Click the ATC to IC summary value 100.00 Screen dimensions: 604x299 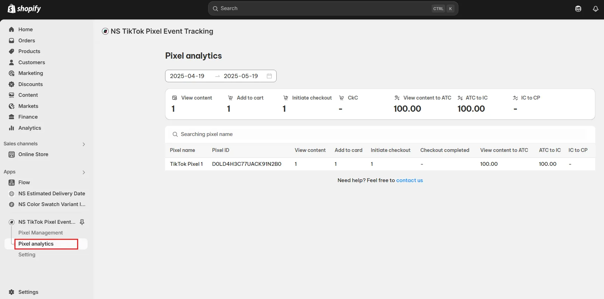point(471,109)
